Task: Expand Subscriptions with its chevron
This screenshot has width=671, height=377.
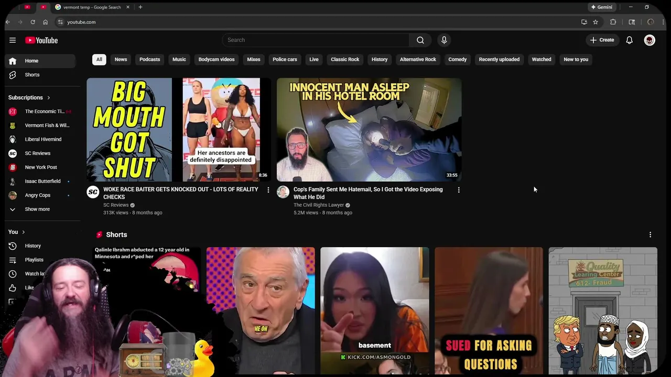Action: click(x=49, y=97)
